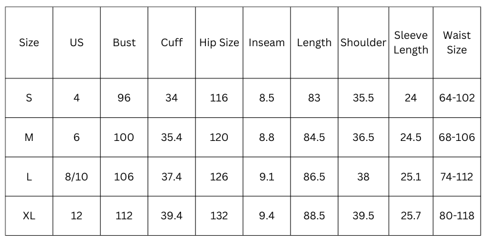Click the Hip Size header cell

[x=219, y=43]
